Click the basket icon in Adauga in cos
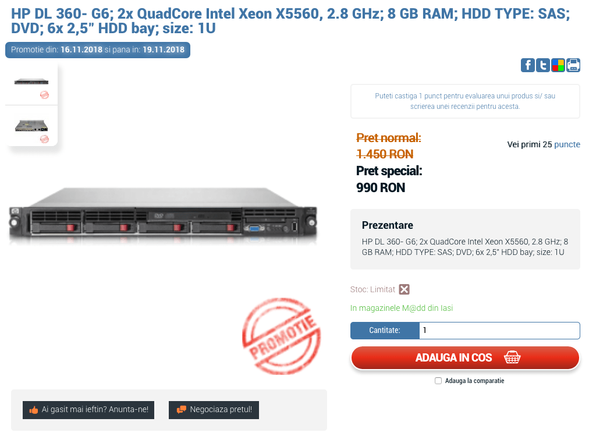Screen dimensions: 589x436 512,357
